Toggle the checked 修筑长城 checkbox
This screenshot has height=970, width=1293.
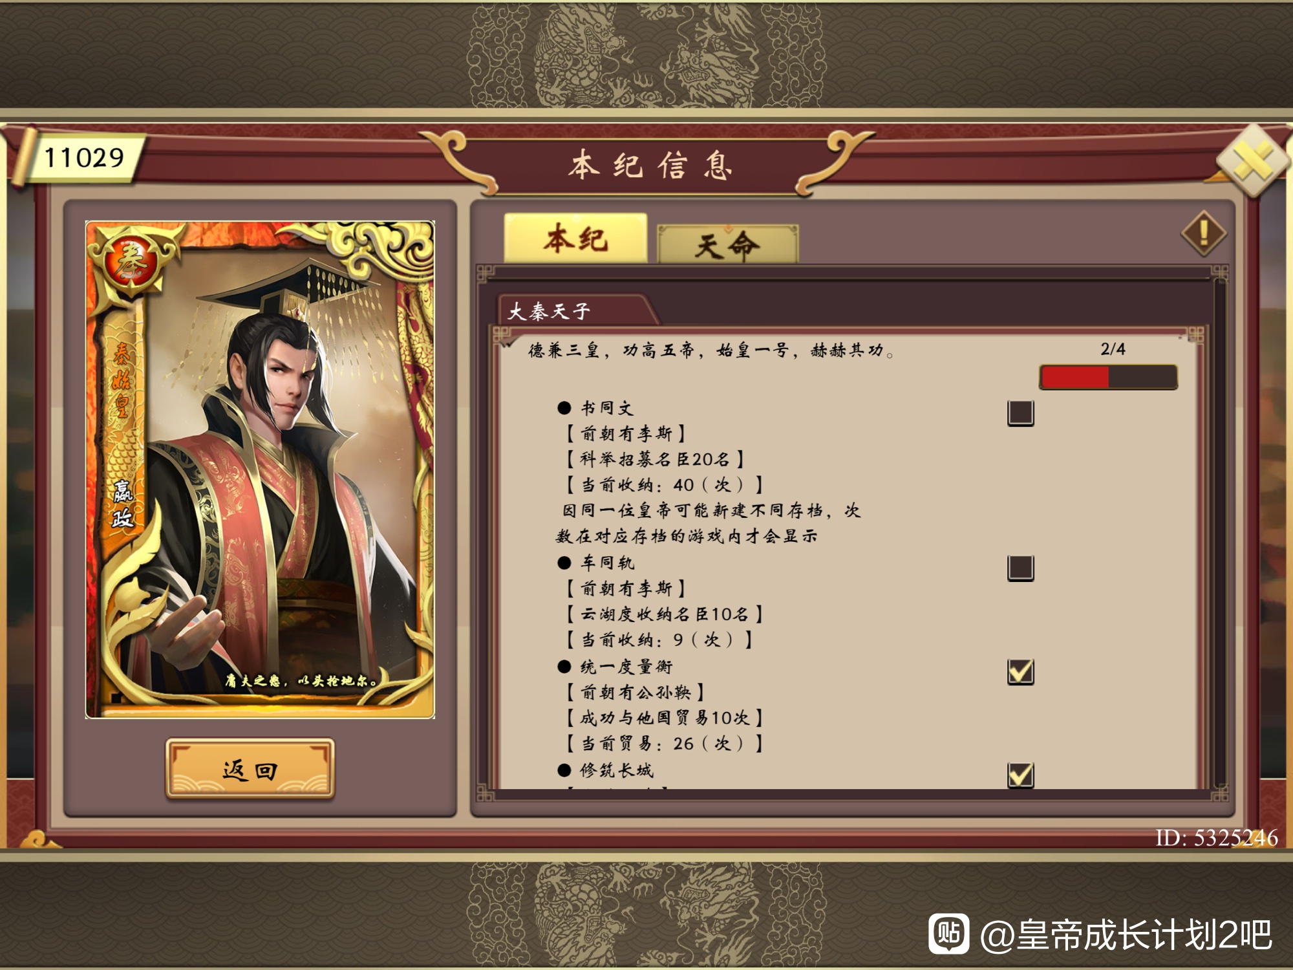(x=1021, y=775)
